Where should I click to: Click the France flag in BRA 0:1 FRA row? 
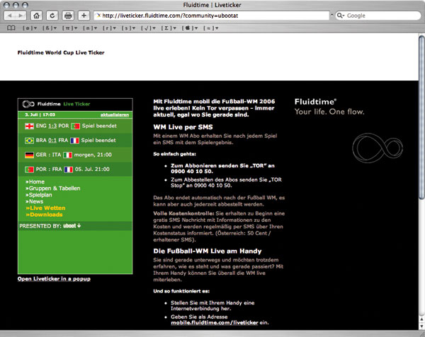pos(74,141)
